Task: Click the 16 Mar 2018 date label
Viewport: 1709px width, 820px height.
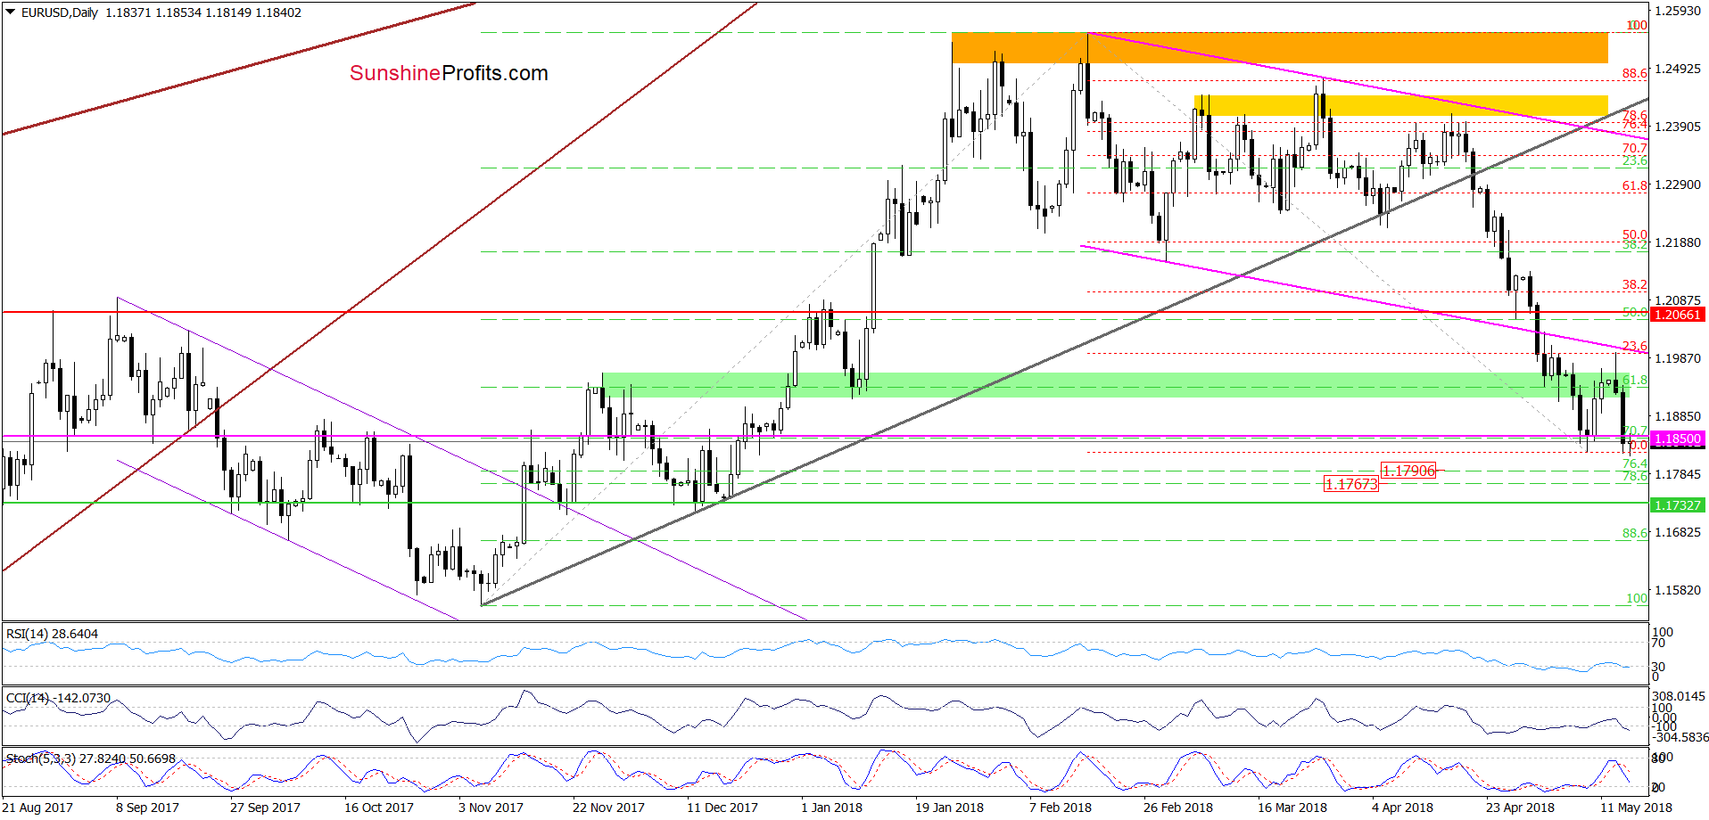Action: [x=1292, y=808]
